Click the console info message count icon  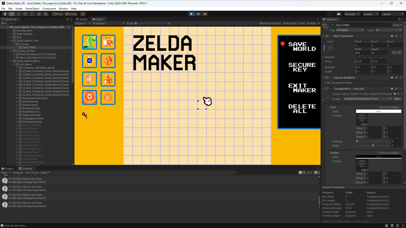click(x=302, y=173)
